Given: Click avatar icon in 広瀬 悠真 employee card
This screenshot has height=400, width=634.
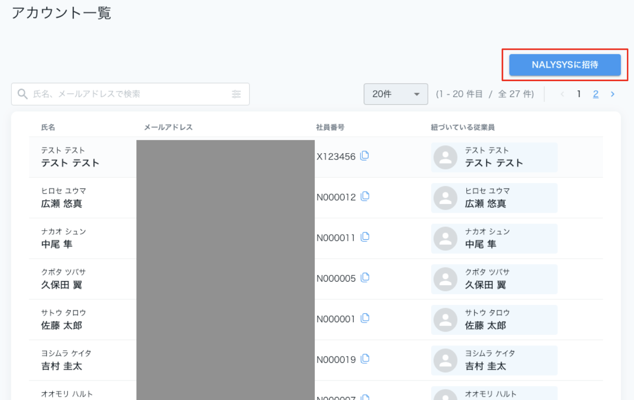Looking at the screenshot, I should pyautogui.click(x=445, y=198).
